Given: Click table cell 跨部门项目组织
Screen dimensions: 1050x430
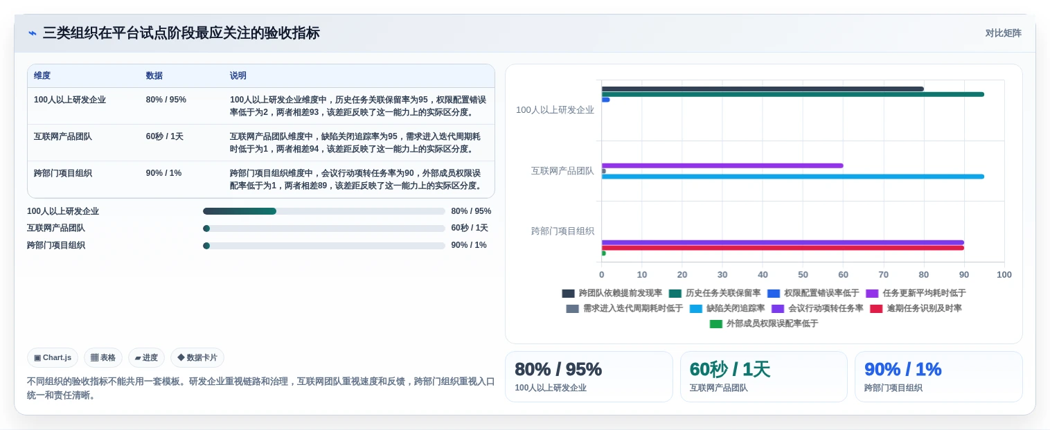Looking at the screenshot, I should click(63, 173).
